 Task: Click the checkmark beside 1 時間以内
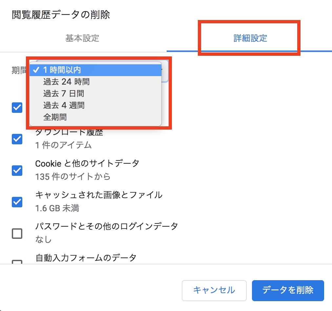click(x=36, y=70)
